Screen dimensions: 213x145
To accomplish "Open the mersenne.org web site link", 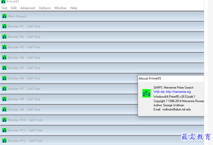I will (x=172, y=92).
